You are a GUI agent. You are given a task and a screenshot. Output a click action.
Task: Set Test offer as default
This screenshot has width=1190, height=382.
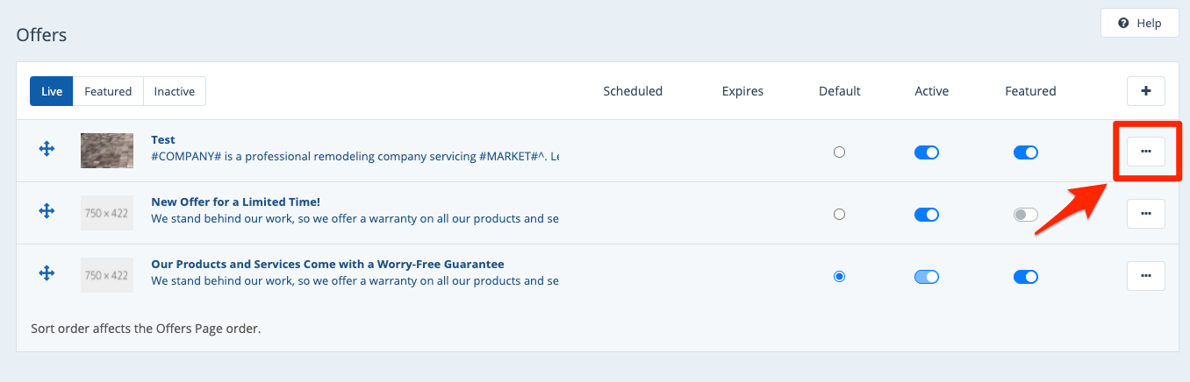[839, 152]
